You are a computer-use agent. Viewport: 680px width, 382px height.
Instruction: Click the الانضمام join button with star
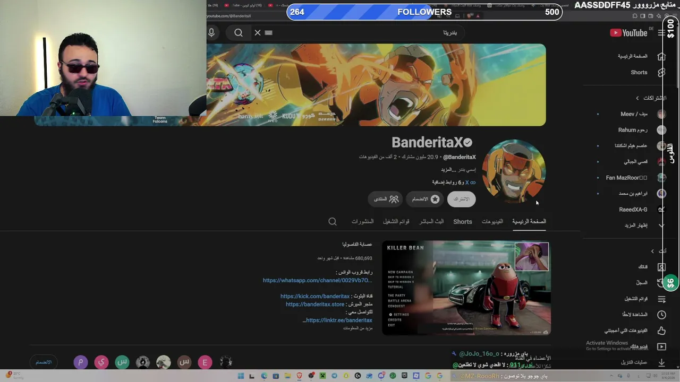[x=426, y=199]
